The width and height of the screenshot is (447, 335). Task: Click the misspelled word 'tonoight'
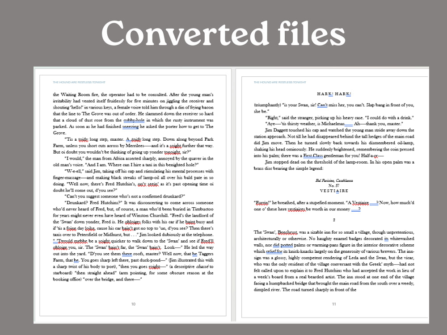point(172,152)
